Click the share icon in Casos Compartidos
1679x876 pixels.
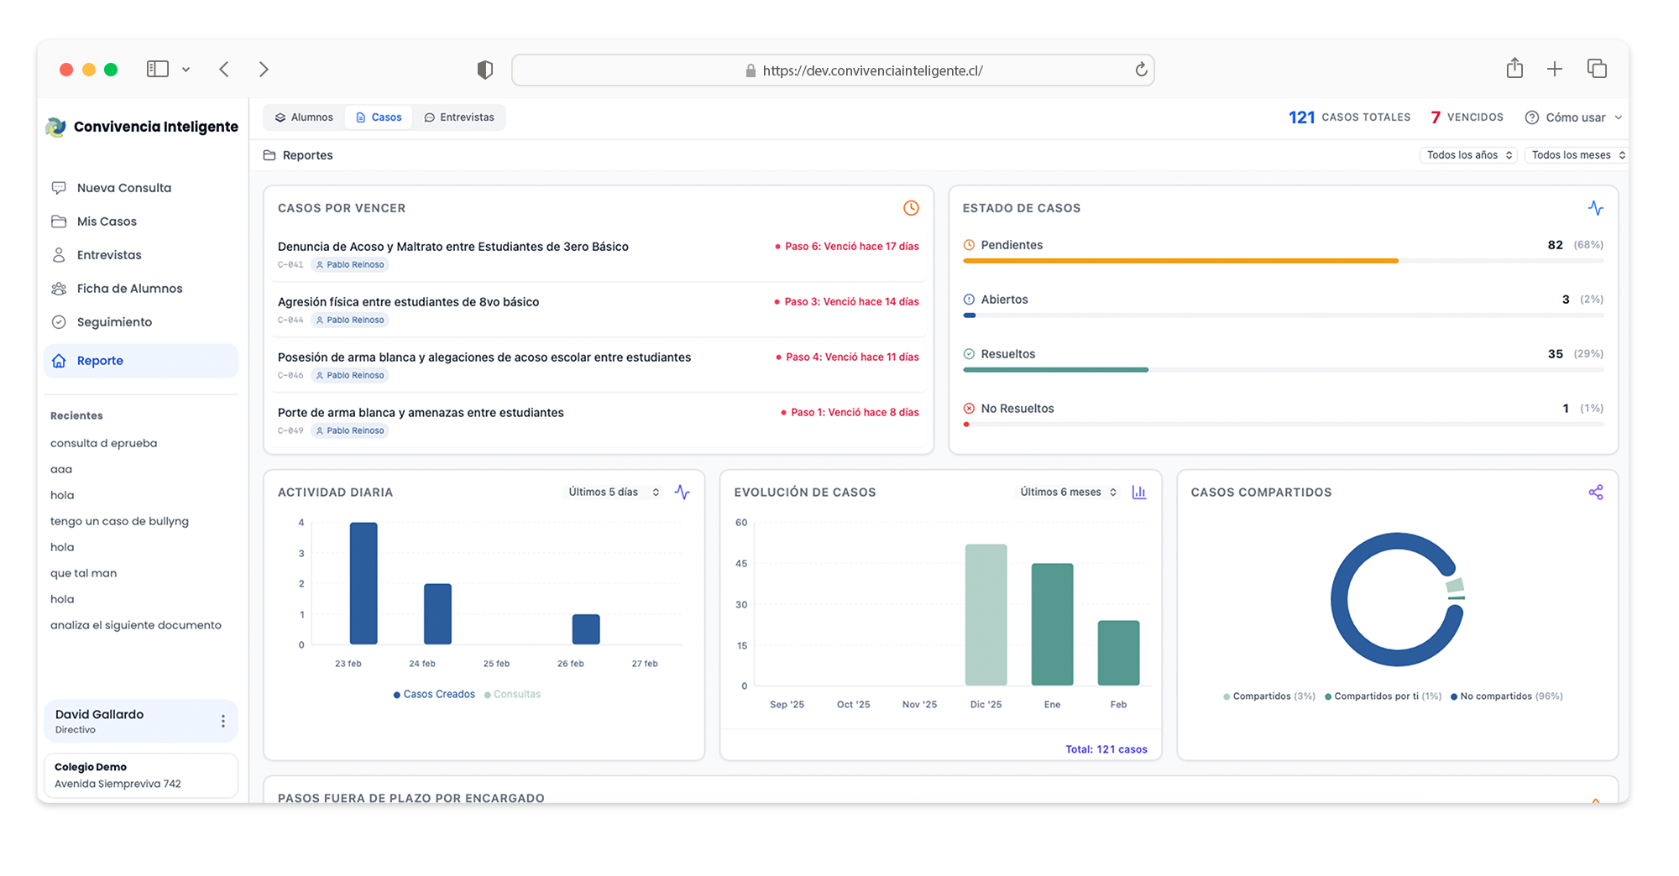[x=1595, y=493]
